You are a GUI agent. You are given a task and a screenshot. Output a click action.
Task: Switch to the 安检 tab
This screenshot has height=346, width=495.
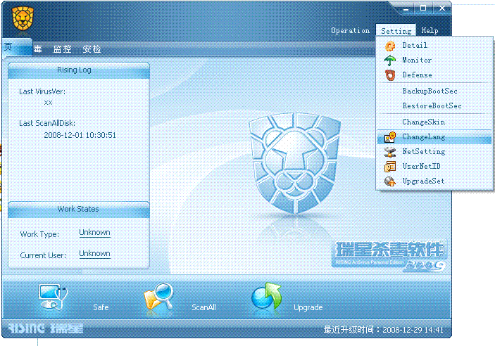pos(92,49)
